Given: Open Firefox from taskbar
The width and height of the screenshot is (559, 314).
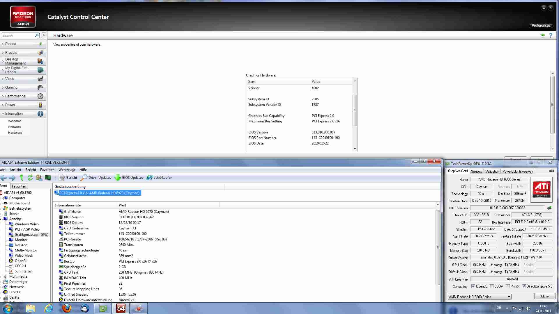Looking at the screenshot, I should coord(67,308).
